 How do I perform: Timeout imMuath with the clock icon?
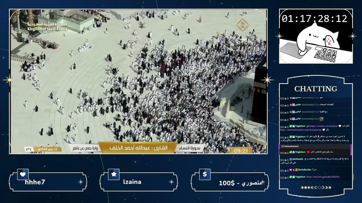(283, 160)
